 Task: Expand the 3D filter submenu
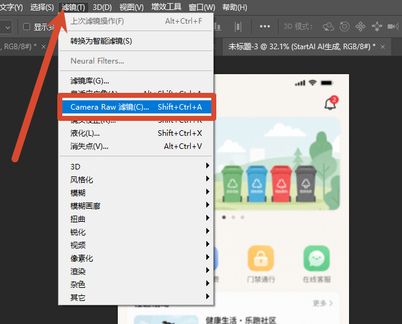(x=136, y=166)
